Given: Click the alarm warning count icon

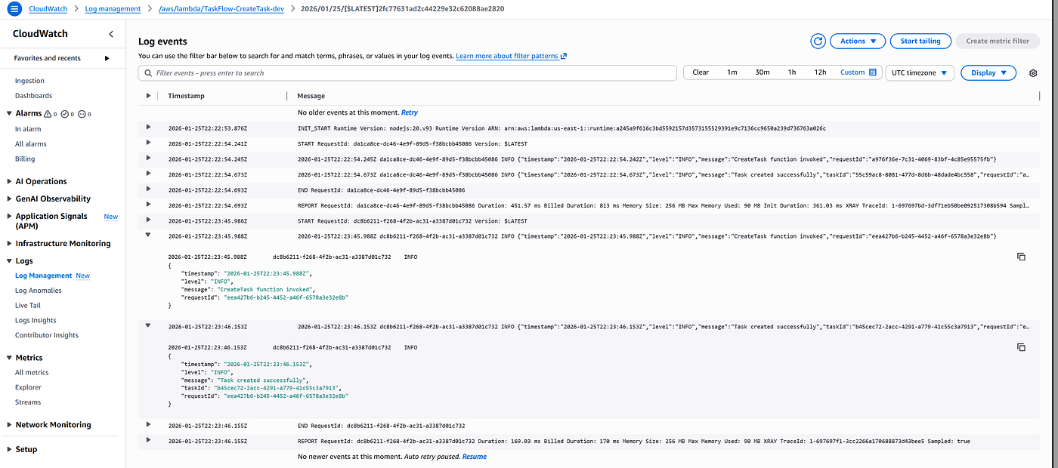Looking at the screenshot, I should pyautogui.click(x=48, y=114).
